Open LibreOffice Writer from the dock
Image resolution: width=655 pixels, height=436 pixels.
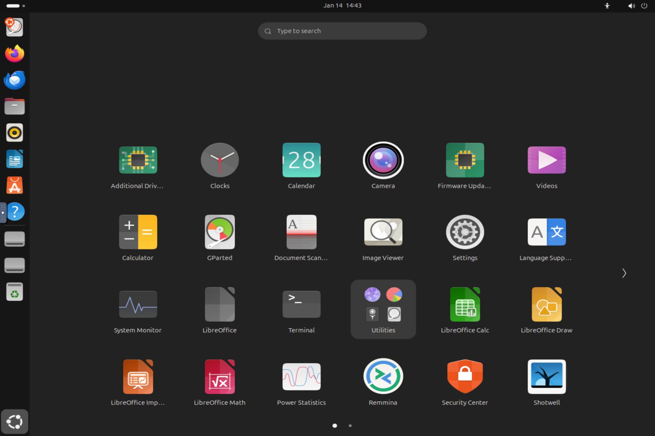15,159
